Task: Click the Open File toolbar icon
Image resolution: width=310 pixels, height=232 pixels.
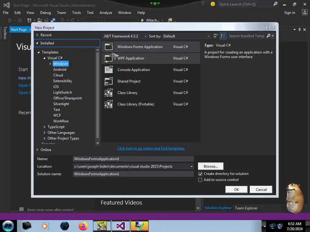Action: 40,20
